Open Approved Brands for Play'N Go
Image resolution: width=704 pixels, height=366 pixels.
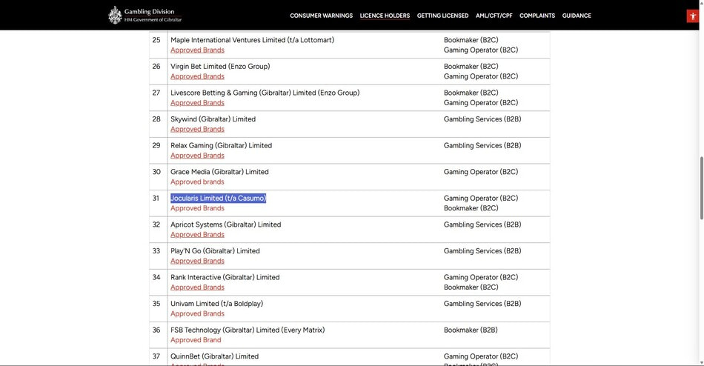(197, 261)
